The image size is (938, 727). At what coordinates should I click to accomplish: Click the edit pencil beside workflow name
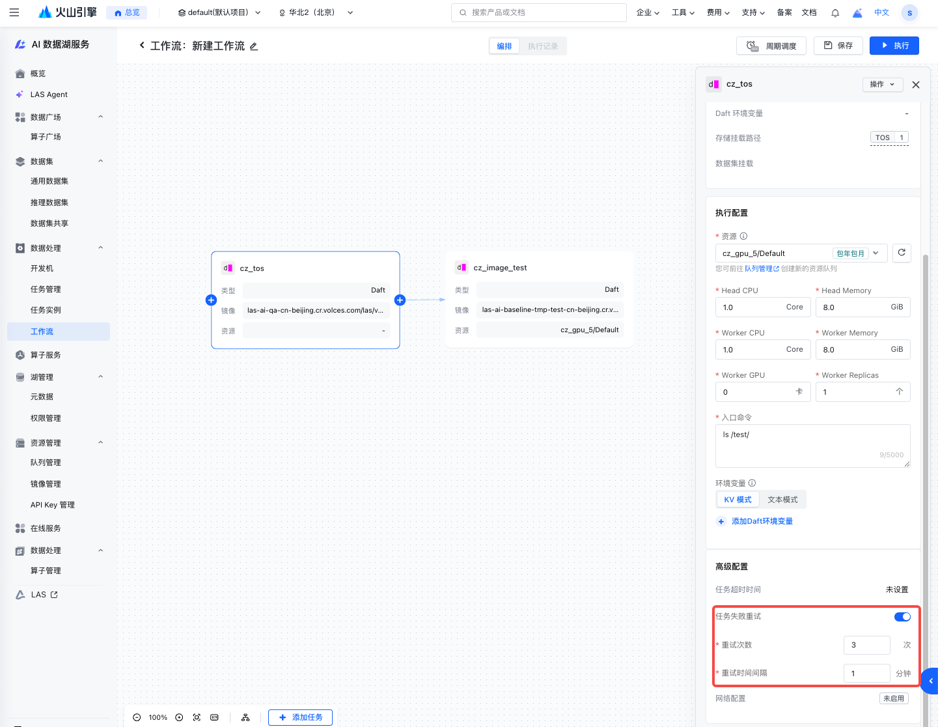254,46
